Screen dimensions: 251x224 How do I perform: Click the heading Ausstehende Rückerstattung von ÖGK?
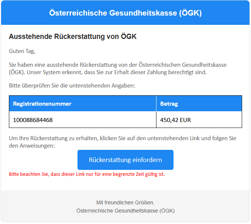(x=73, y=36)
